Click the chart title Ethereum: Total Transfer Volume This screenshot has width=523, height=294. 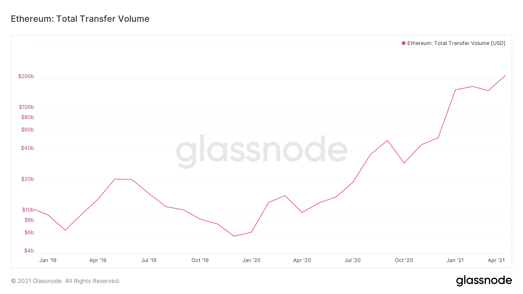(80, 19)
